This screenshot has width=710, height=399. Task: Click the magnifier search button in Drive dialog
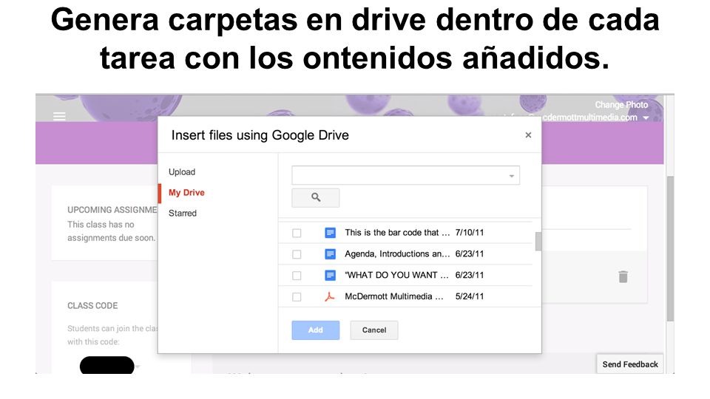pyautogui.click(x=316, y=198)
